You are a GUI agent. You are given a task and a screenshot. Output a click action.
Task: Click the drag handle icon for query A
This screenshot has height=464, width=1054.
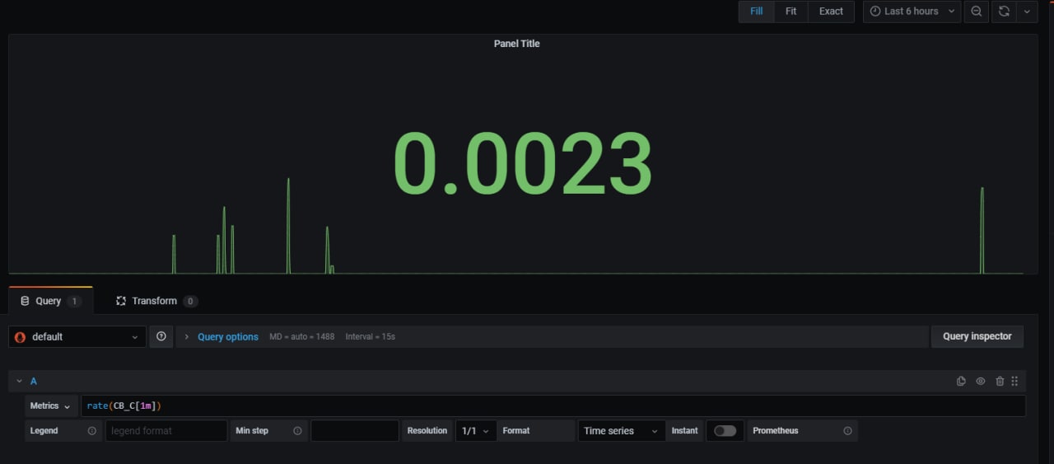point(1014,381)
